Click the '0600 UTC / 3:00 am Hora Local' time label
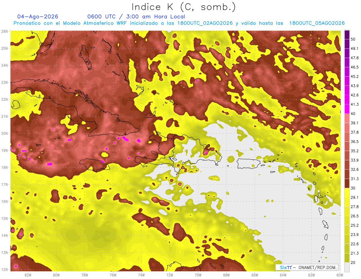The image size is (361, 279). click(136, 17)
